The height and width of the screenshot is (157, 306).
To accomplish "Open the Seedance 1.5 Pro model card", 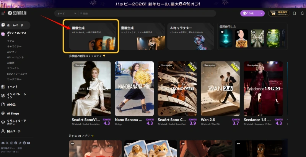I will pos(263,89).
